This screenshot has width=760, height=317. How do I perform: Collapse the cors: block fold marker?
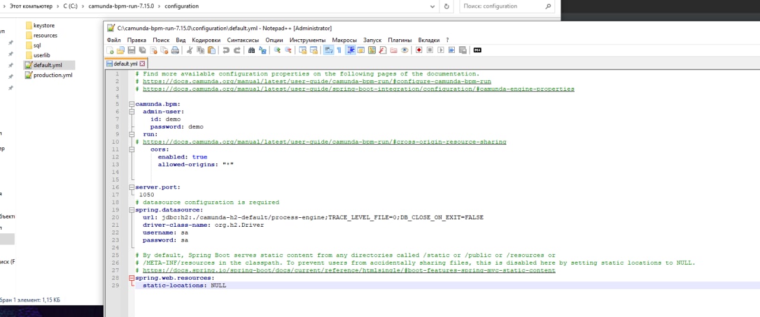click(x=131, y=150)
